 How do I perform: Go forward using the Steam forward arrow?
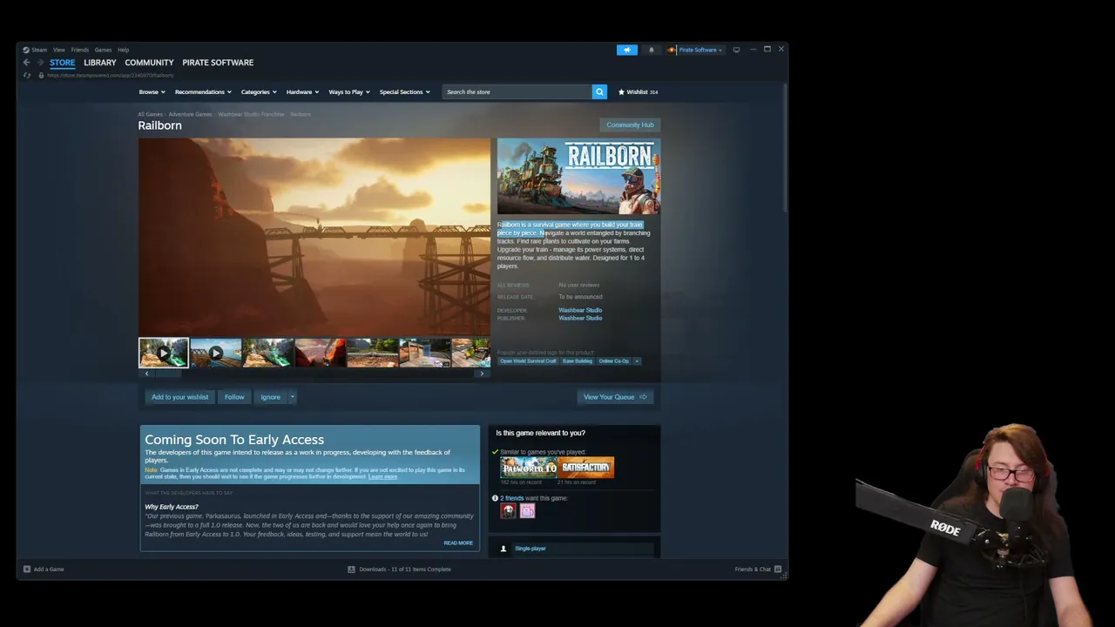pyautogui.click(x=39, y=63)
